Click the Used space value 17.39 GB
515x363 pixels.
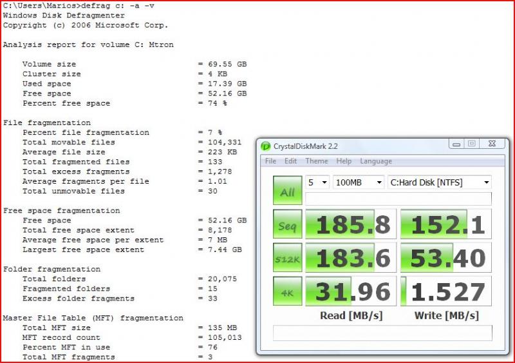coord(227,84)
